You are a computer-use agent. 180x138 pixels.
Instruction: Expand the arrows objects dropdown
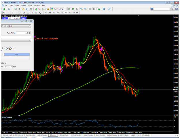click(42, 13)
